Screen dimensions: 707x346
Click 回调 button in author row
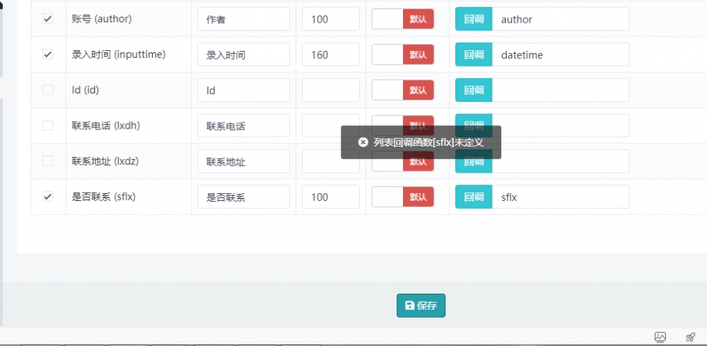474,19
